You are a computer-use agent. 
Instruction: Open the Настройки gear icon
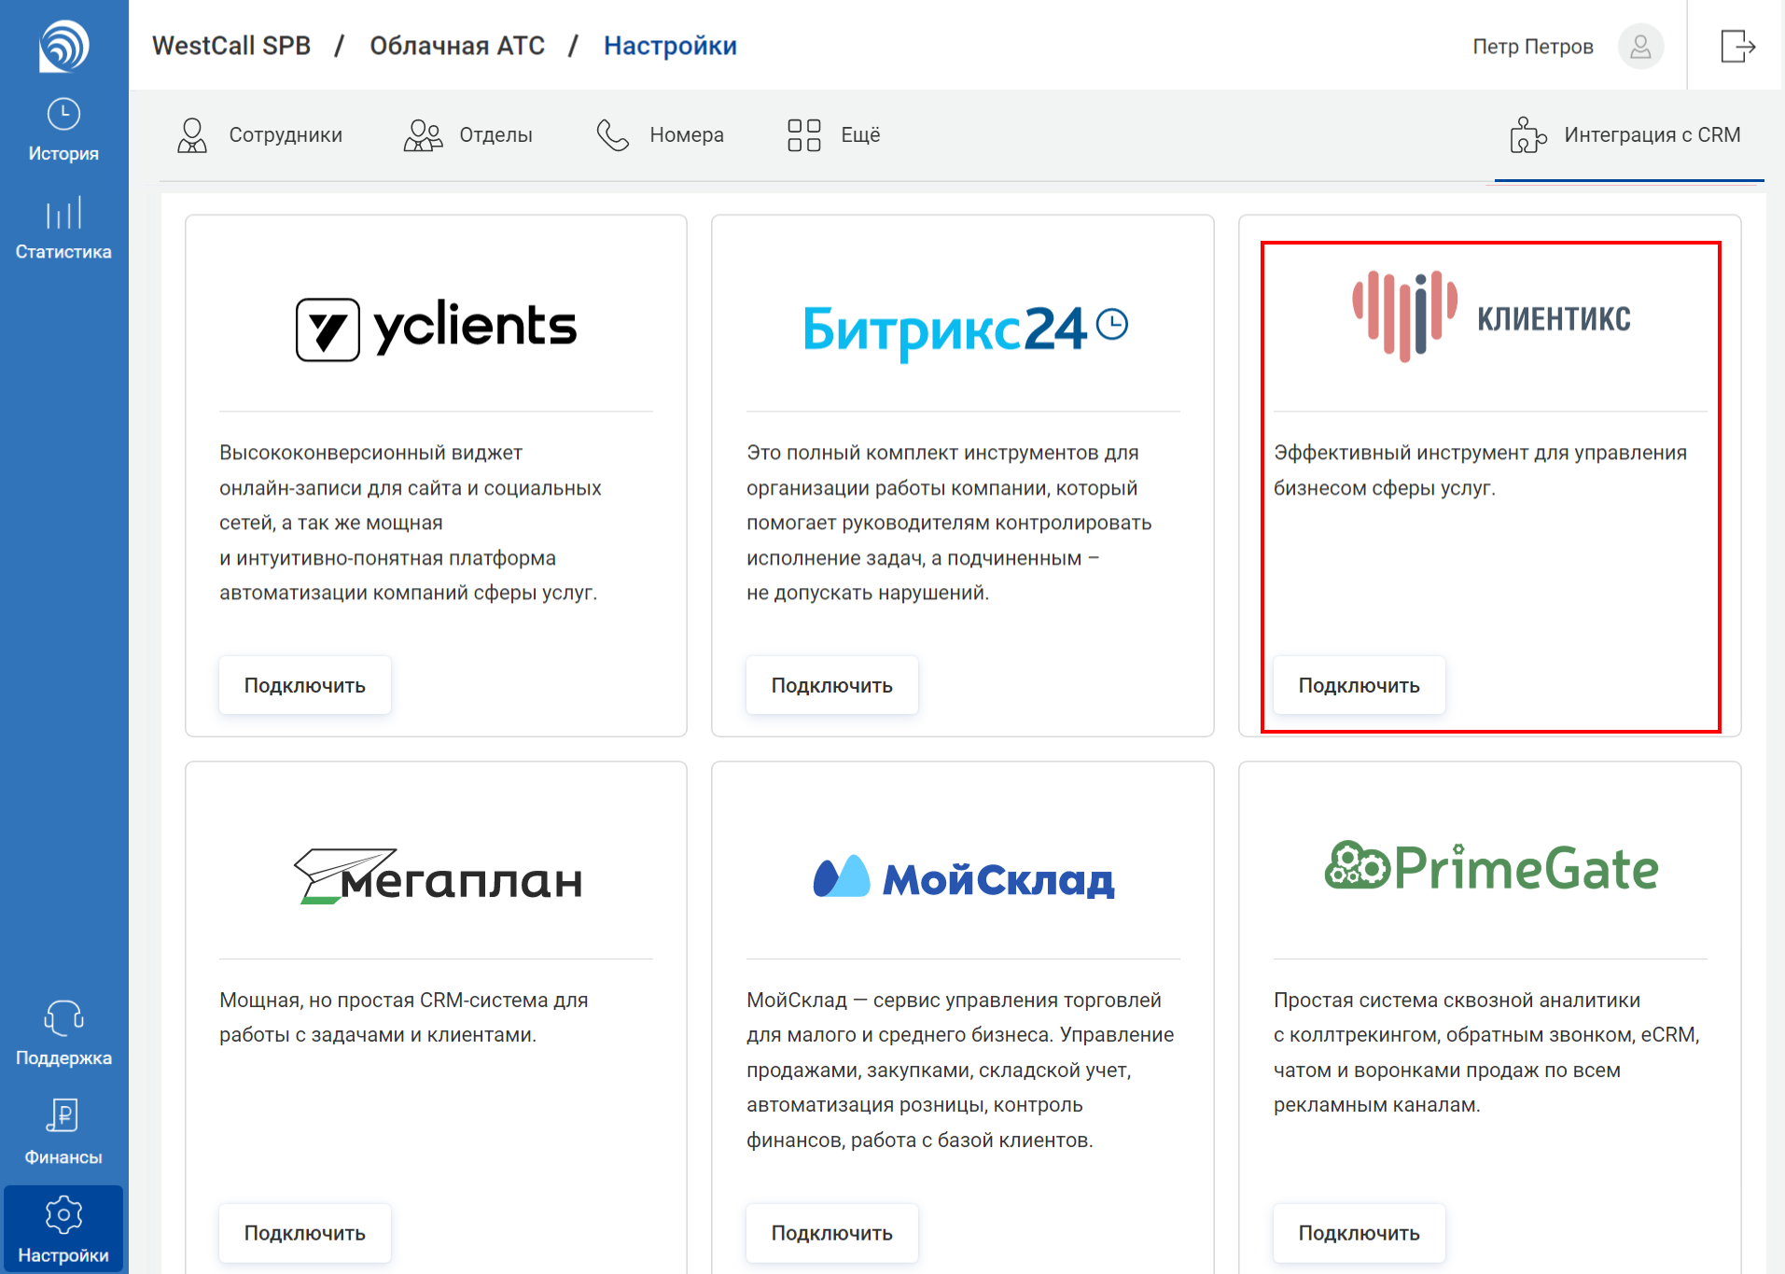pos(63,1214)
